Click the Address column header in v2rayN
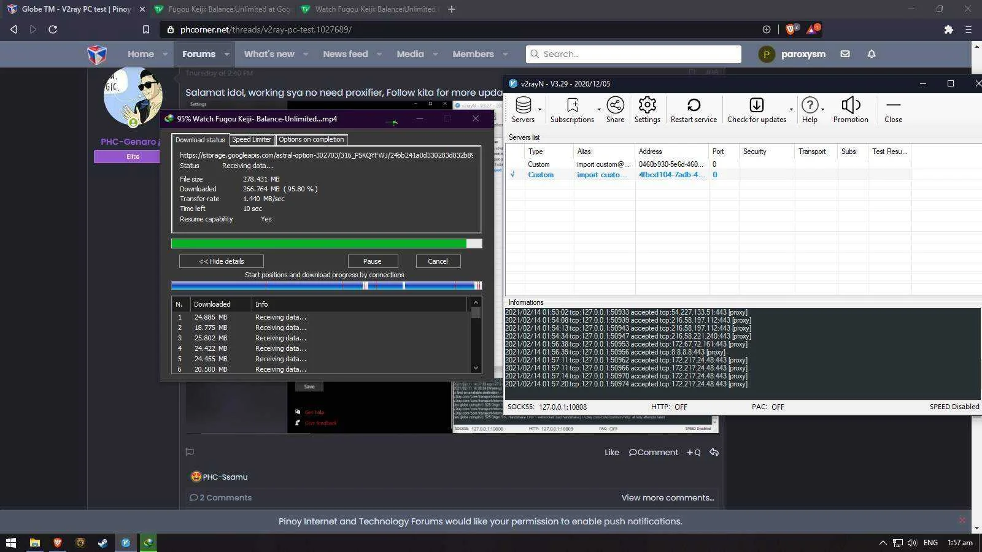The image size is (982, 552). 671,151
